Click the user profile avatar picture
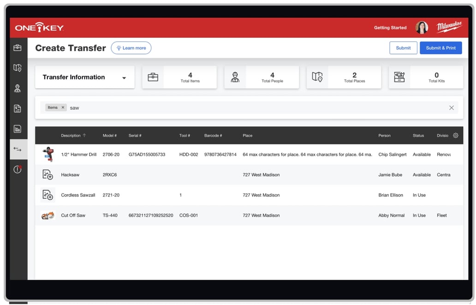Viewport: 476px width, 305px height. [421, 28]
